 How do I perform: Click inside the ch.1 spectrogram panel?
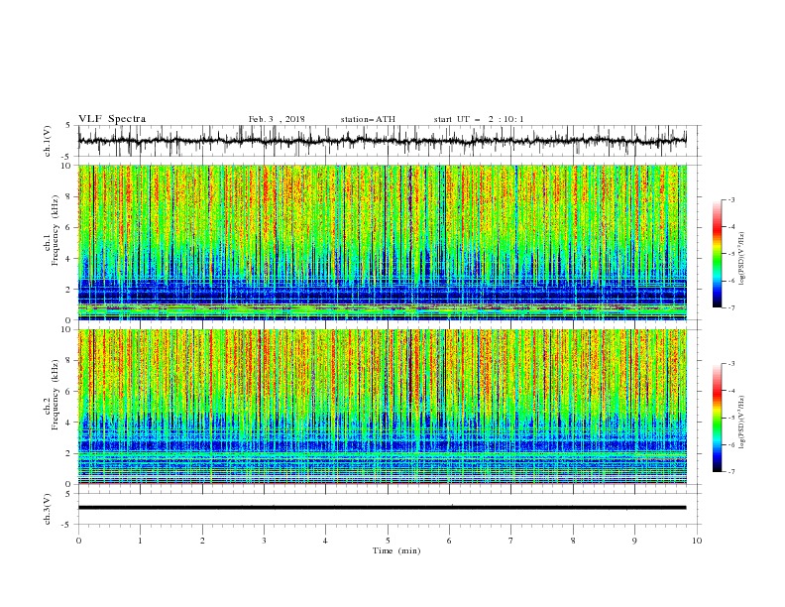[382, 242]
